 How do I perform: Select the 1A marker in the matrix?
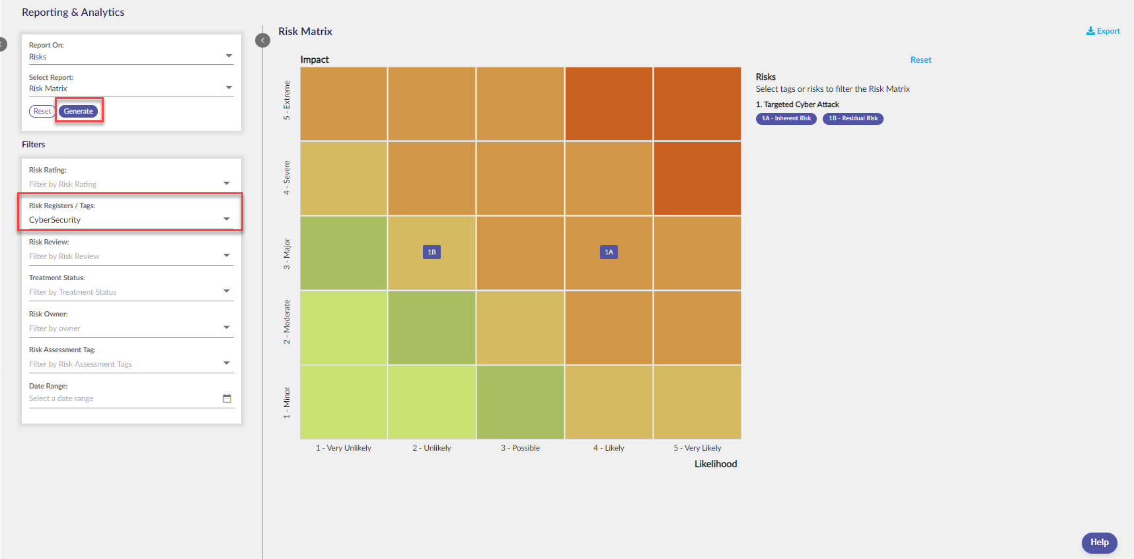click(x=609, y=252)
